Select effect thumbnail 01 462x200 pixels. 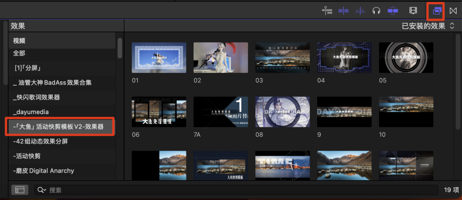(x=158, y=58)
